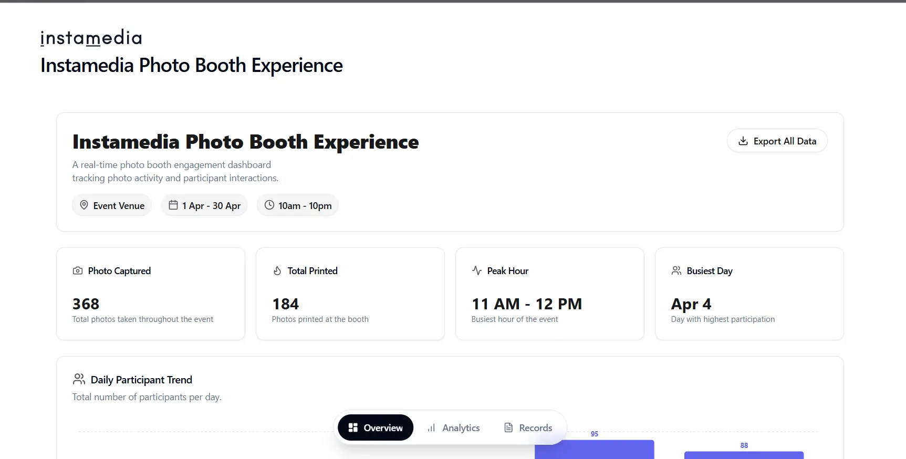The height and width of the screenshot is (459, 906).
Task: Click the users icon on Busiest Day card
Action: [x=676, y=270]
